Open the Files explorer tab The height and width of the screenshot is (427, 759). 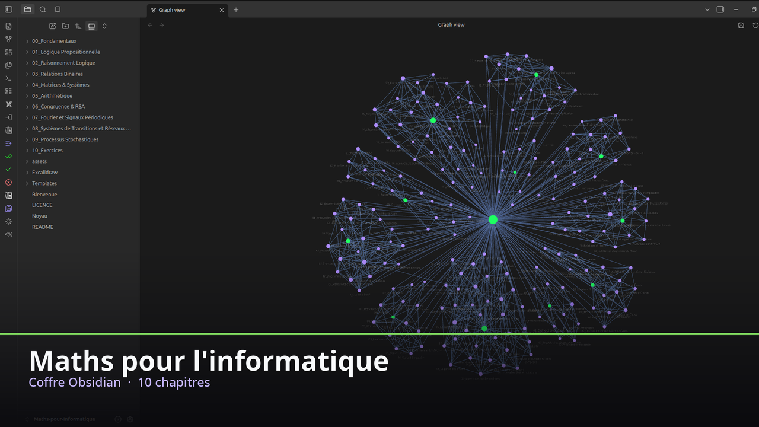coord(27,9)
